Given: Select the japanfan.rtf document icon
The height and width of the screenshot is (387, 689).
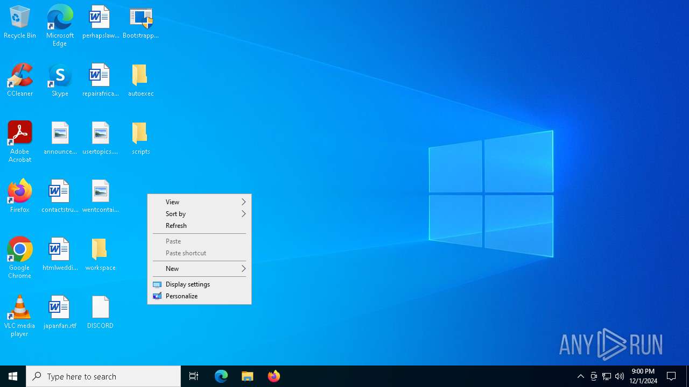Looking at the screenshot, I should click(x=60, y=313).
